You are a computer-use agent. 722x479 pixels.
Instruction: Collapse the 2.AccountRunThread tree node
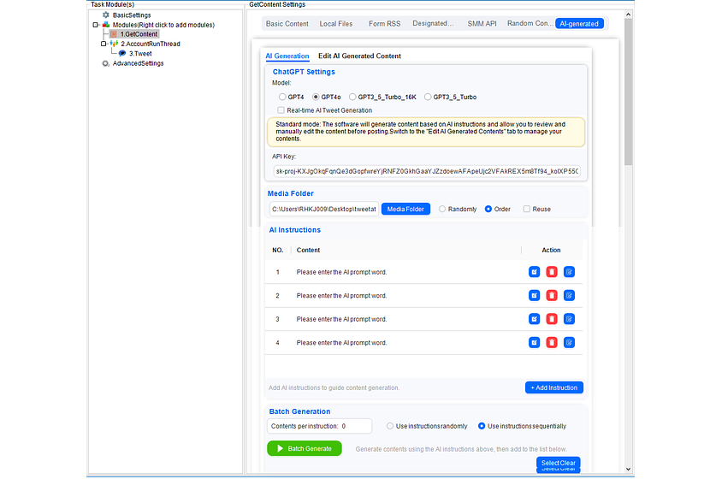[x=103, y=44]
